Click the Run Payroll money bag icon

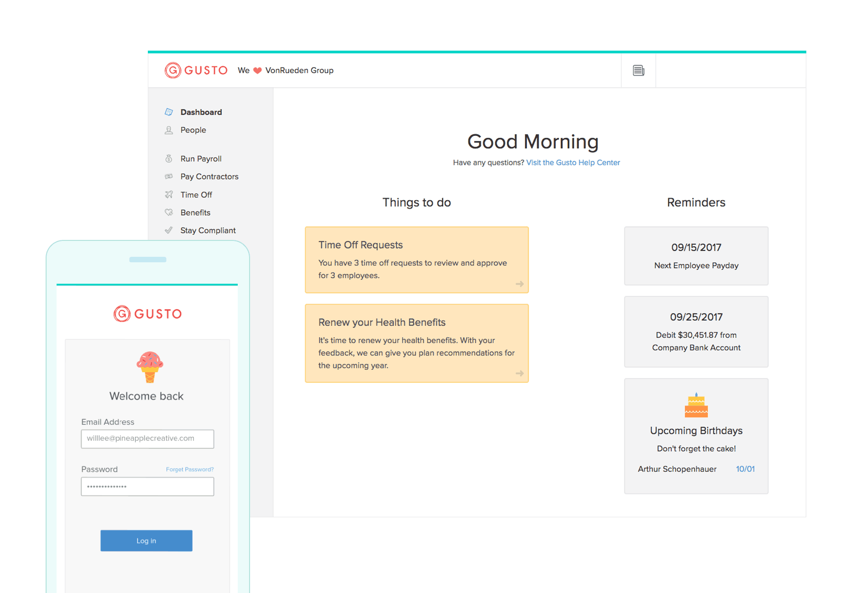(x=169, y=158)
